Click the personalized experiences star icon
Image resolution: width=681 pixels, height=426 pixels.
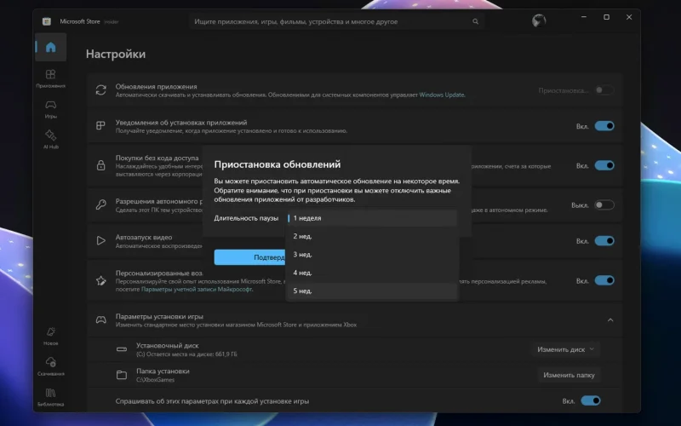click(x=100, y=280)
